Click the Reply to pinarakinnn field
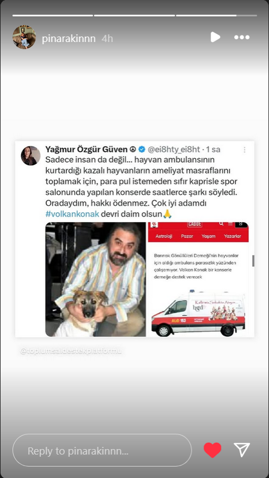 coord(102,450)
